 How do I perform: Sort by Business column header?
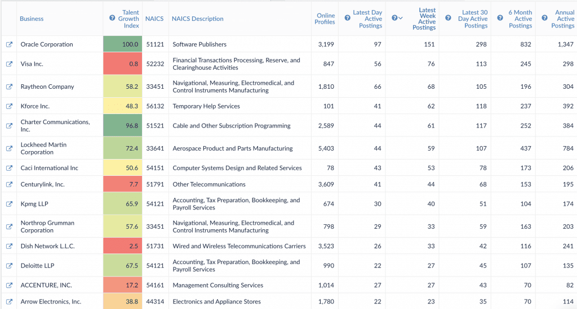point(32,19)
